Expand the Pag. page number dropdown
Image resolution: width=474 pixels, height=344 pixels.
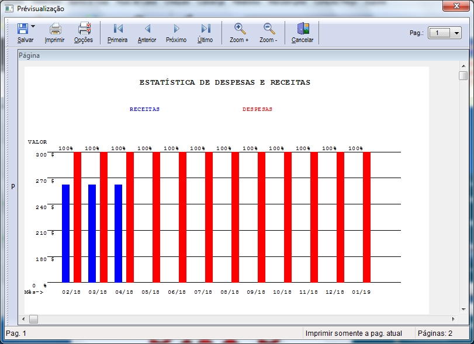(x=456, y=33)
